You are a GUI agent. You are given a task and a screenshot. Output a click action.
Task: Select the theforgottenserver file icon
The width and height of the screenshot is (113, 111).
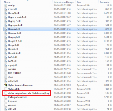pos(6,97)
